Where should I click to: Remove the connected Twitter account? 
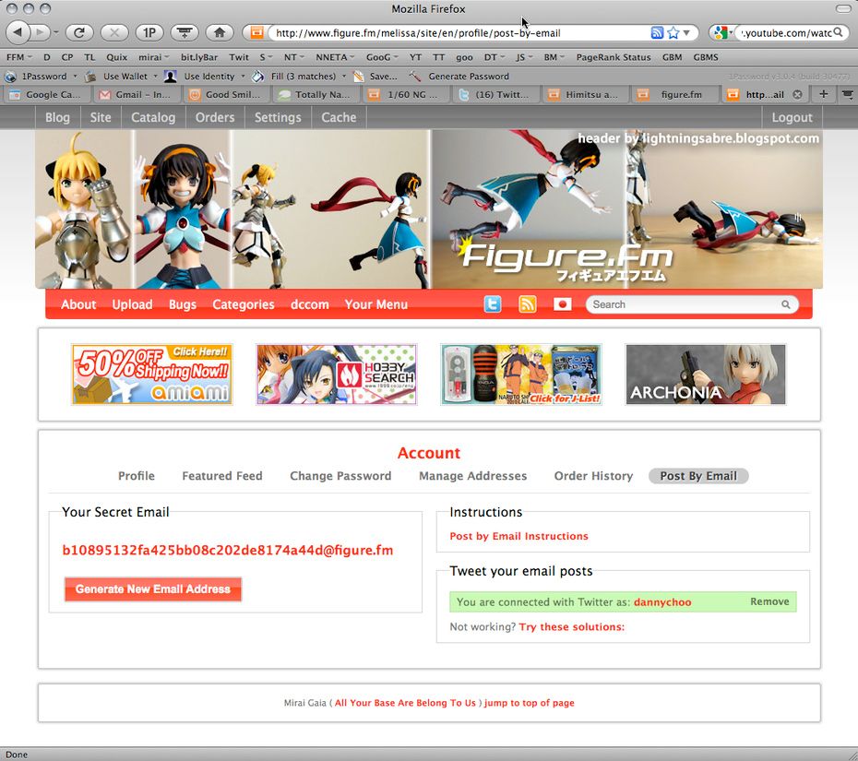tap(769, 601)
